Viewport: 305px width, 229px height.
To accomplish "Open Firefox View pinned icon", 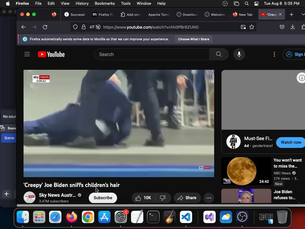I will (54, 14).
